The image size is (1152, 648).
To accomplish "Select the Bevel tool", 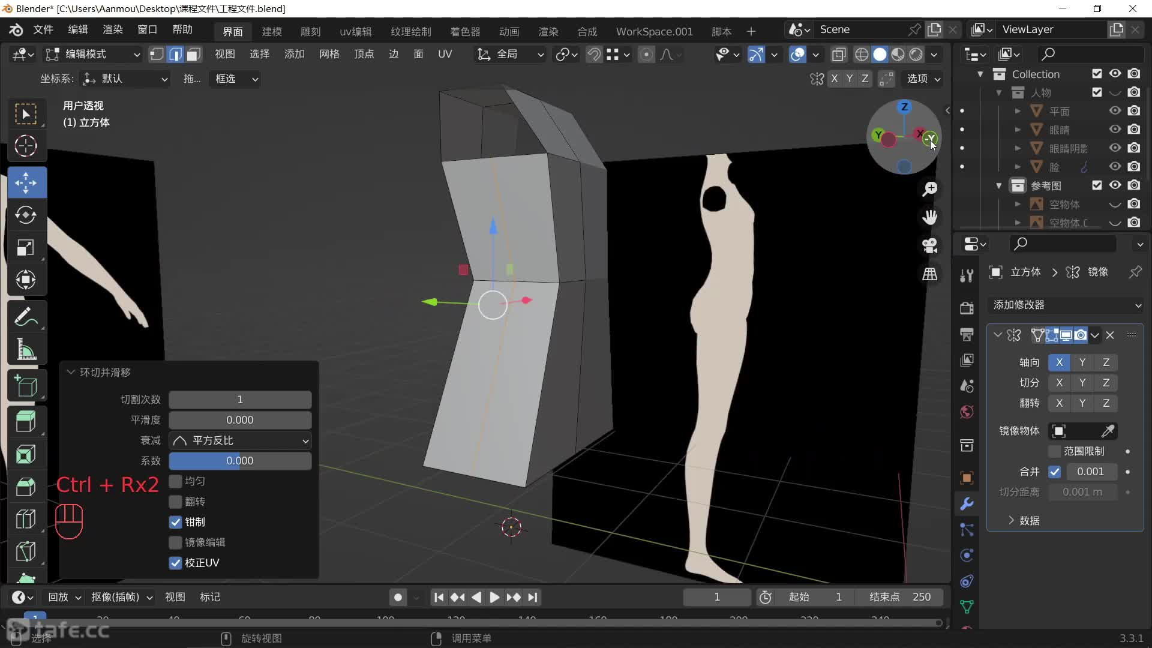I will tap(26, 487).
